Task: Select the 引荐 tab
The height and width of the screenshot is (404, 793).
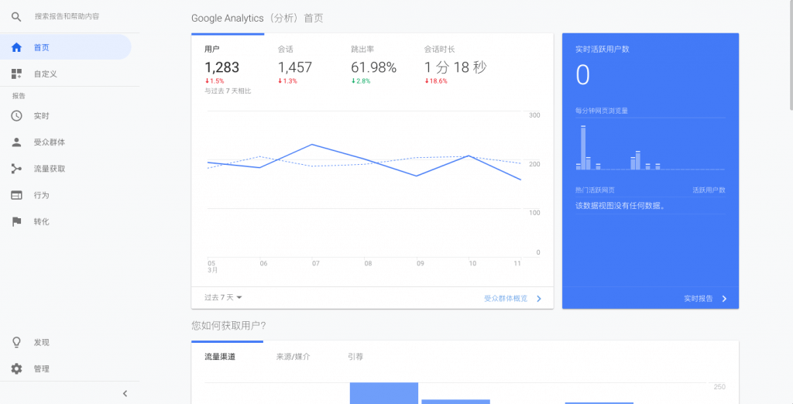Action: (355, 357)
